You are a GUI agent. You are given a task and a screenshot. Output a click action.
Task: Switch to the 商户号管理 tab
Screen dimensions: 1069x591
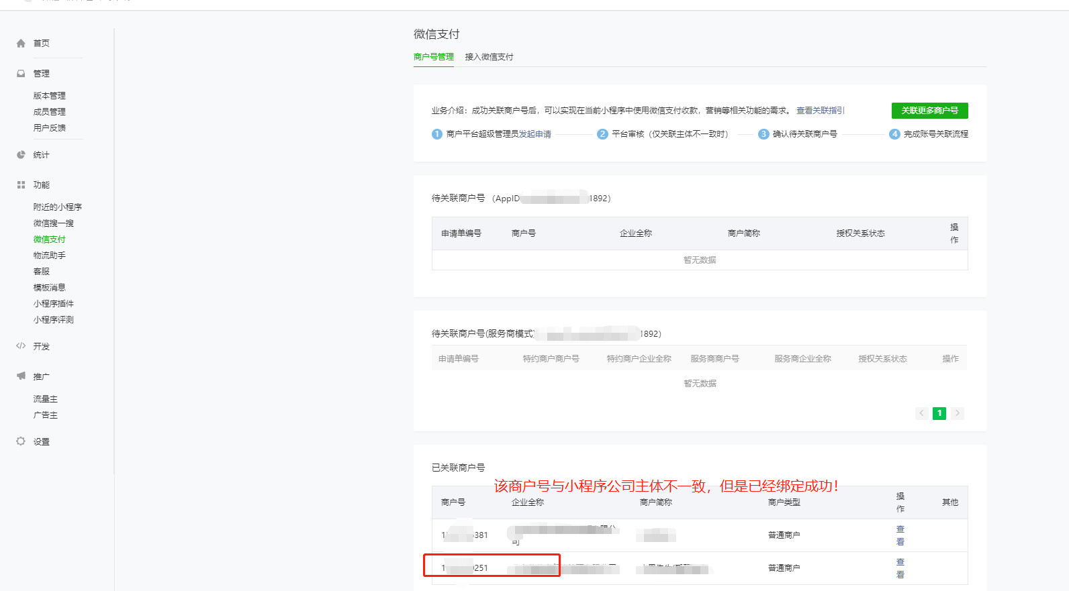click(434, 57)
